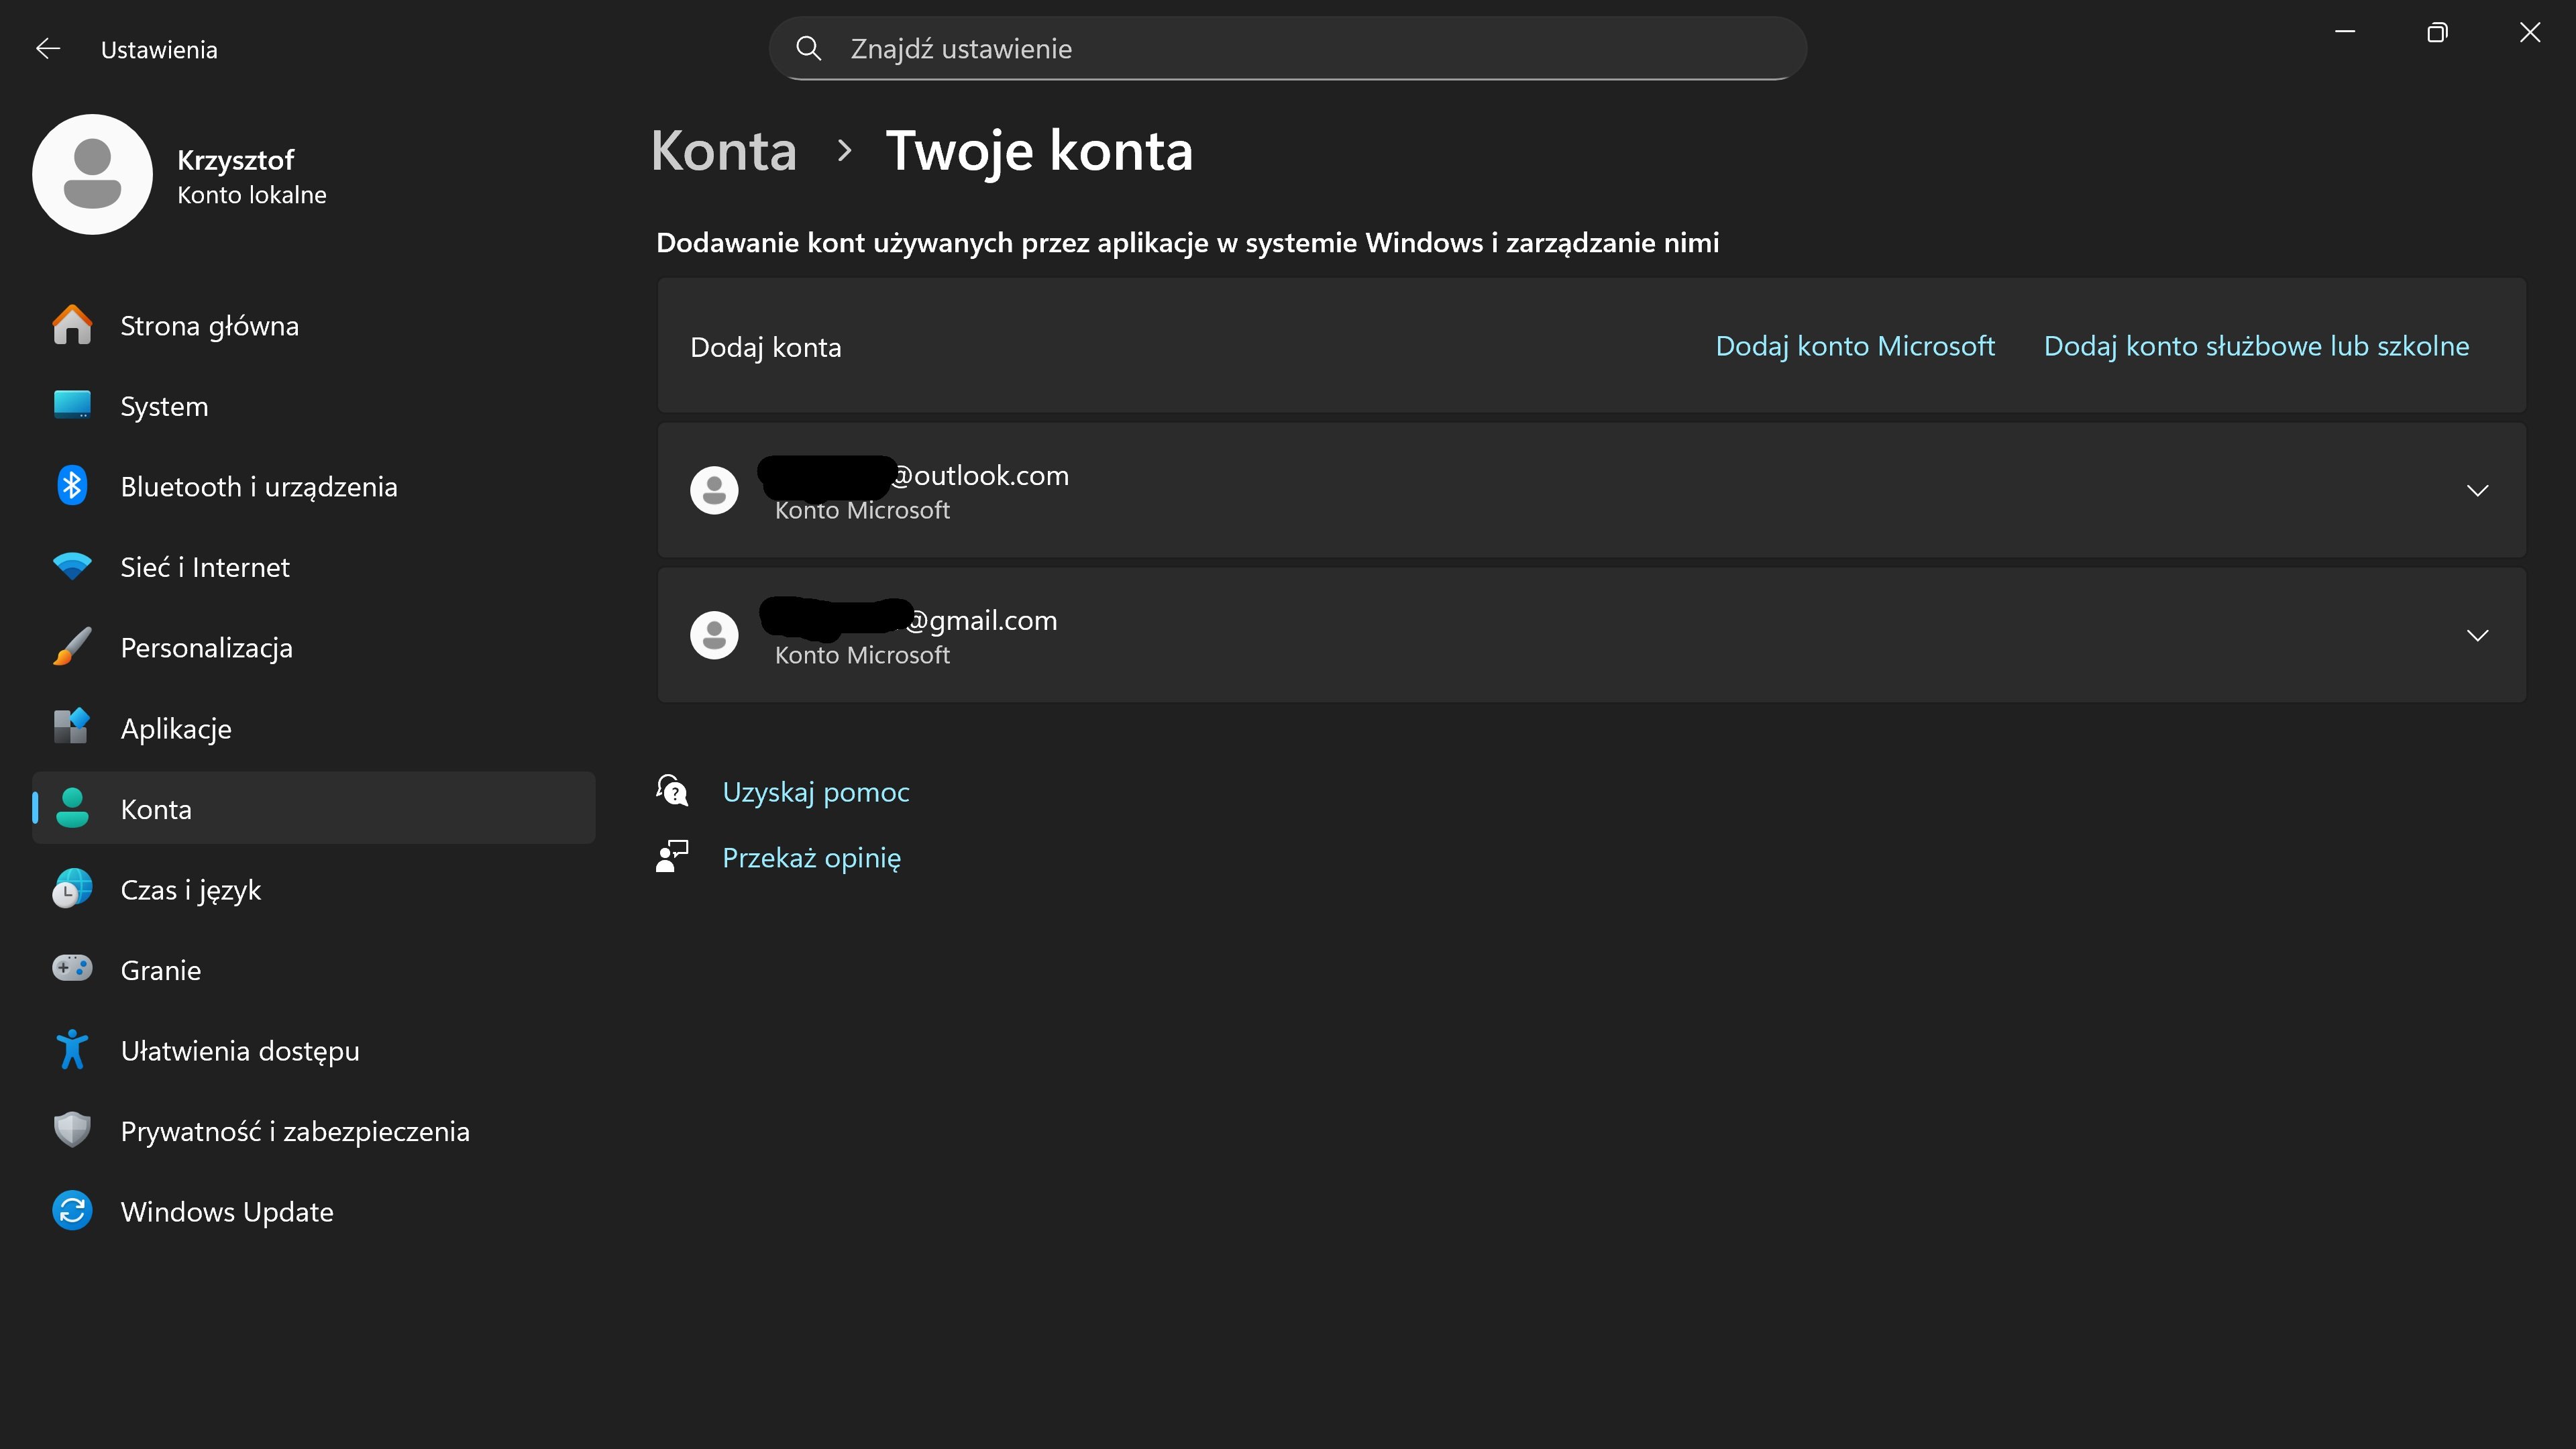Screen dimensions: 2576x1449
Task: Click the paintbrush Personalizacja icon
Action: tap(72, 647)
